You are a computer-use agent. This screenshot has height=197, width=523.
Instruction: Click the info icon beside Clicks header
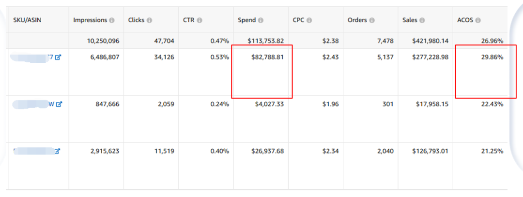pyautogui.click(x=149, y=20)
